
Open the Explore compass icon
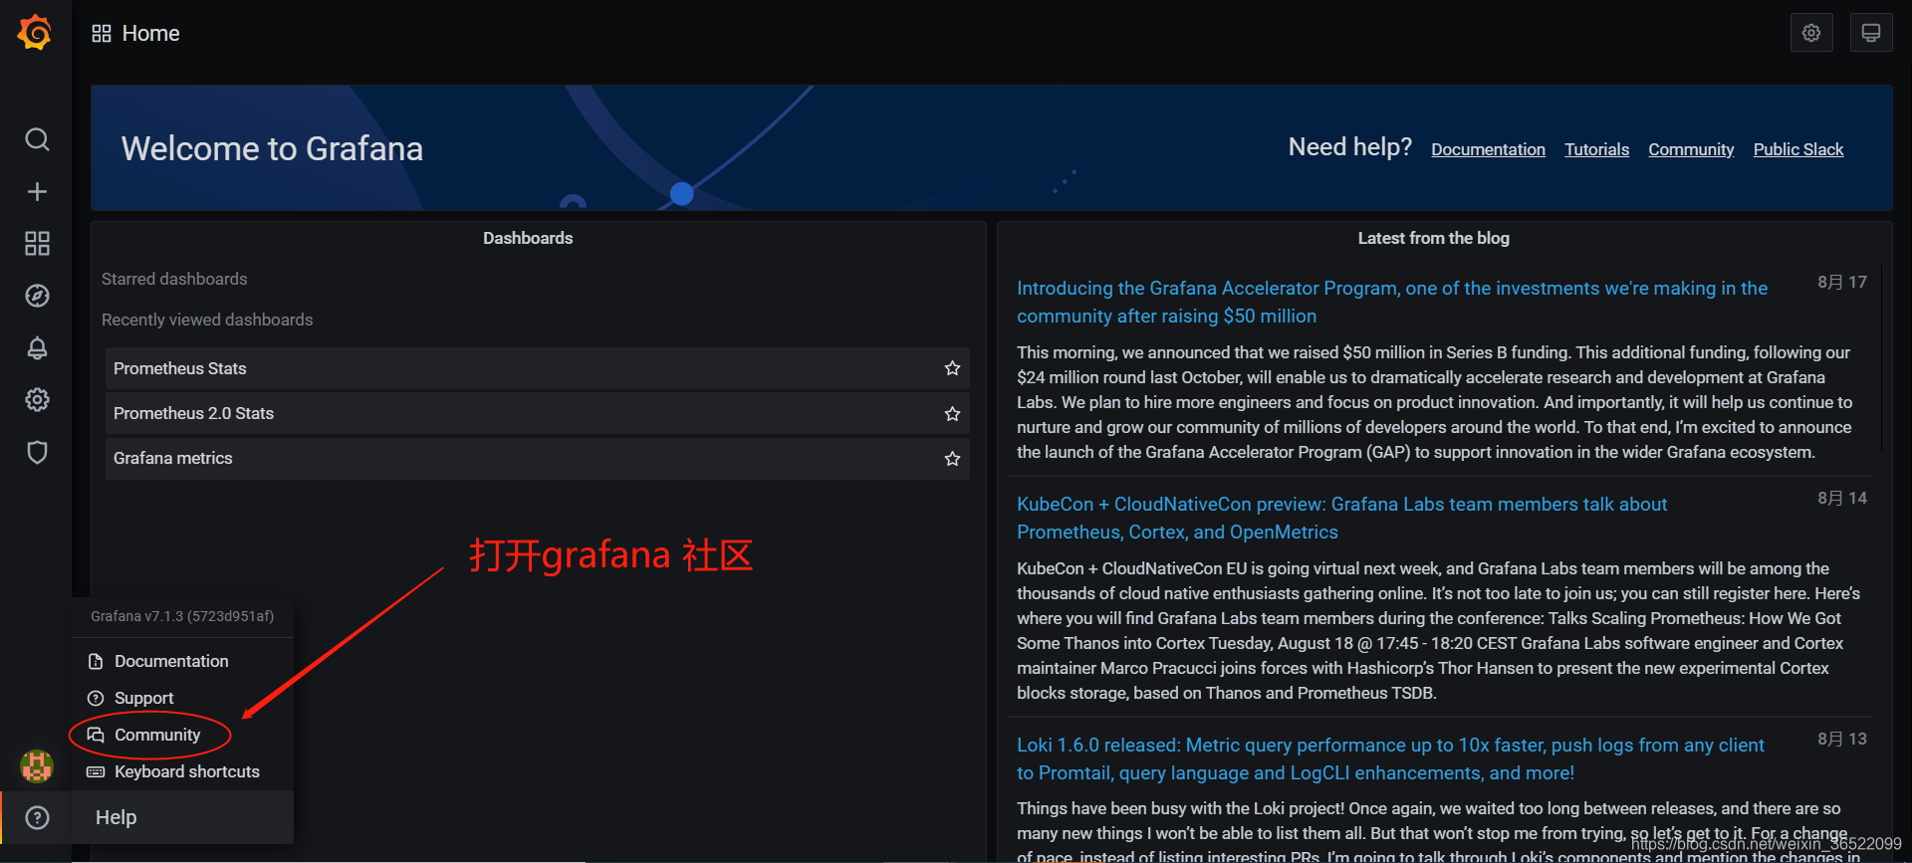coord(37,296)
